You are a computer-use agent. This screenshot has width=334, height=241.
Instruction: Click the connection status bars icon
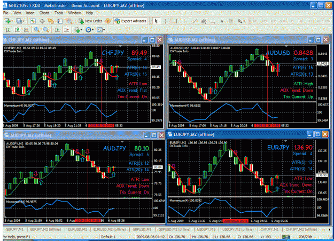click(286, 237)
